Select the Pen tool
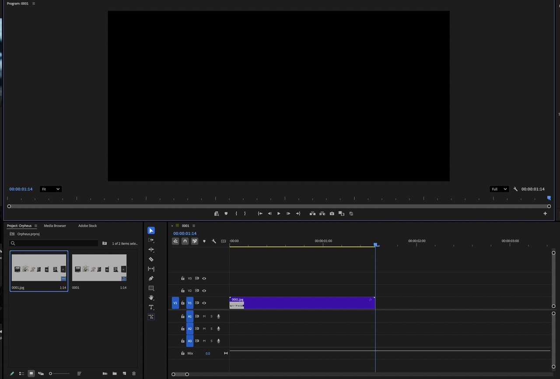Viewport: 560px width, 379px height. click(151, 279)
